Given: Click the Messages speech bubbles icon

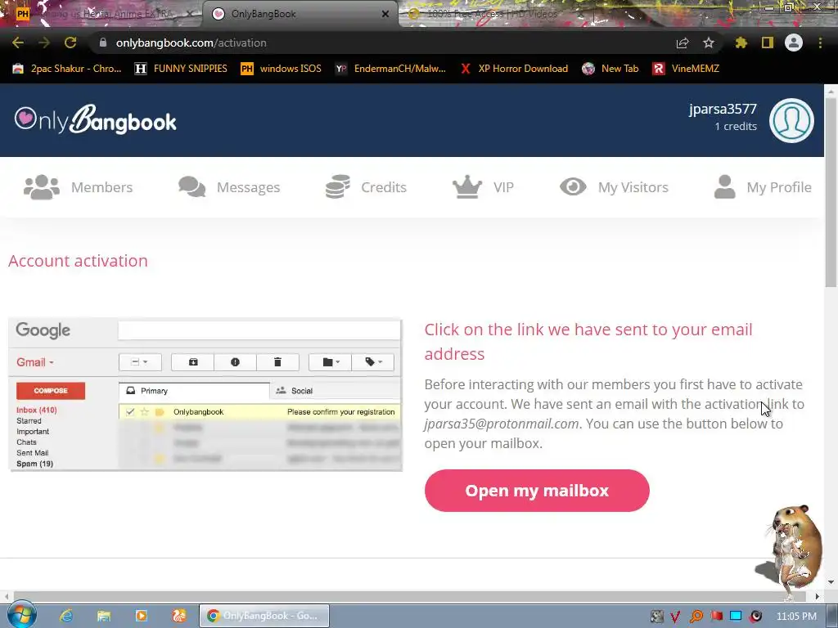Looking at the screenshot, I should (x=191, y=187).
